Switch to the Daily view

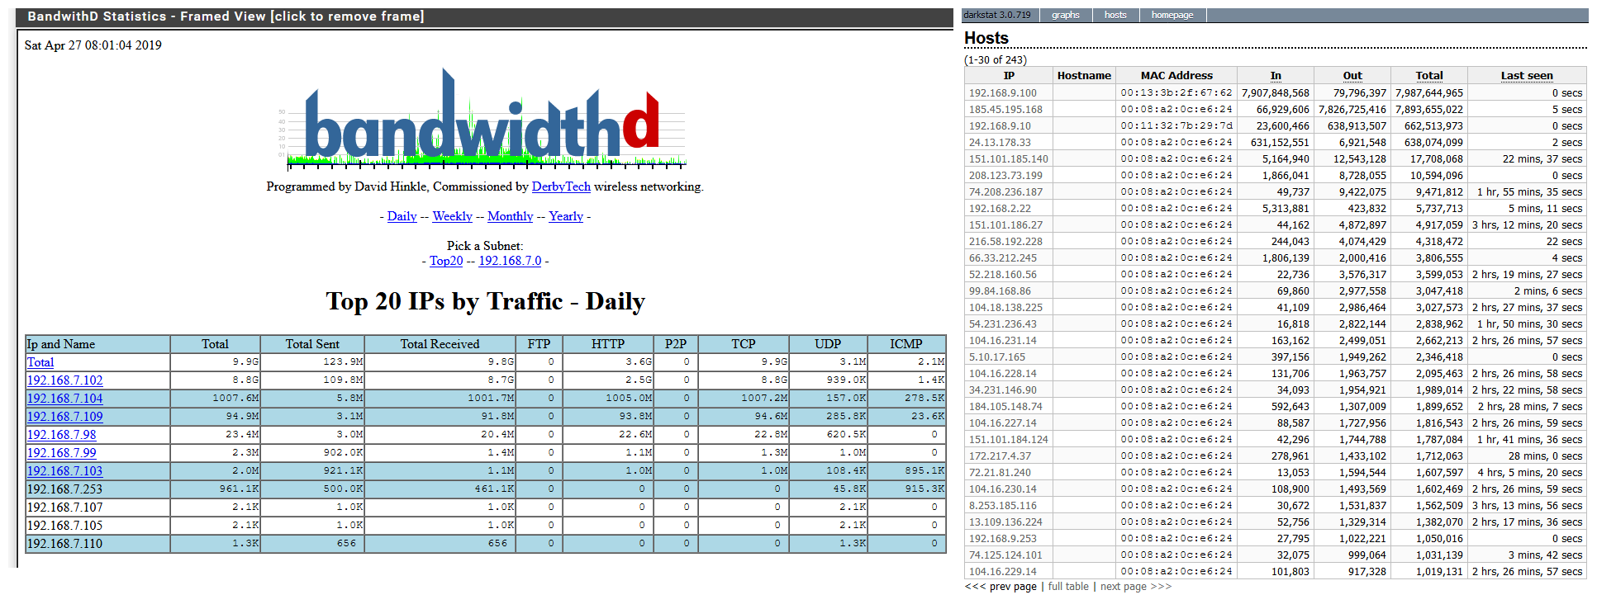pyautogui.click(x=402, y=216)
